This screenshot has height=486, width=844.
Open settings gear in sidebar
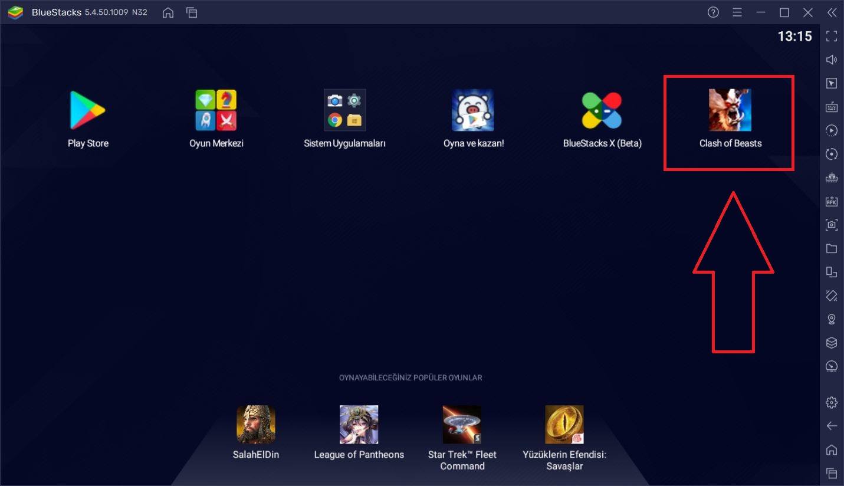(832, 403)
